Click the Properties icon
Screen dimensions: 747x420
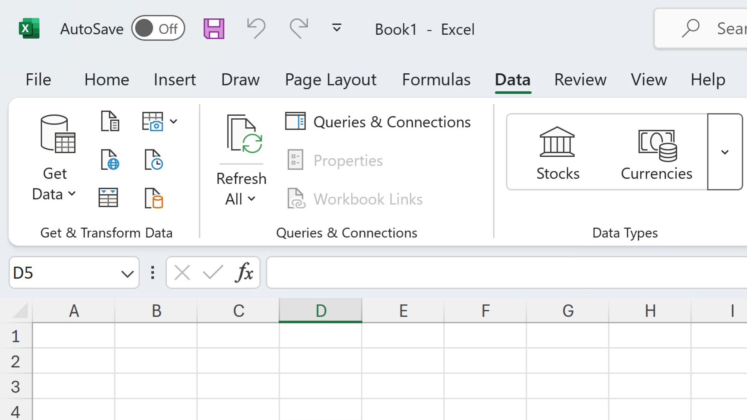tap(295, 160)
